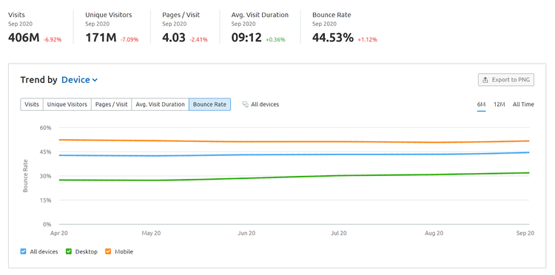Toggle the Desktop legend checkbox

point(69,251)
